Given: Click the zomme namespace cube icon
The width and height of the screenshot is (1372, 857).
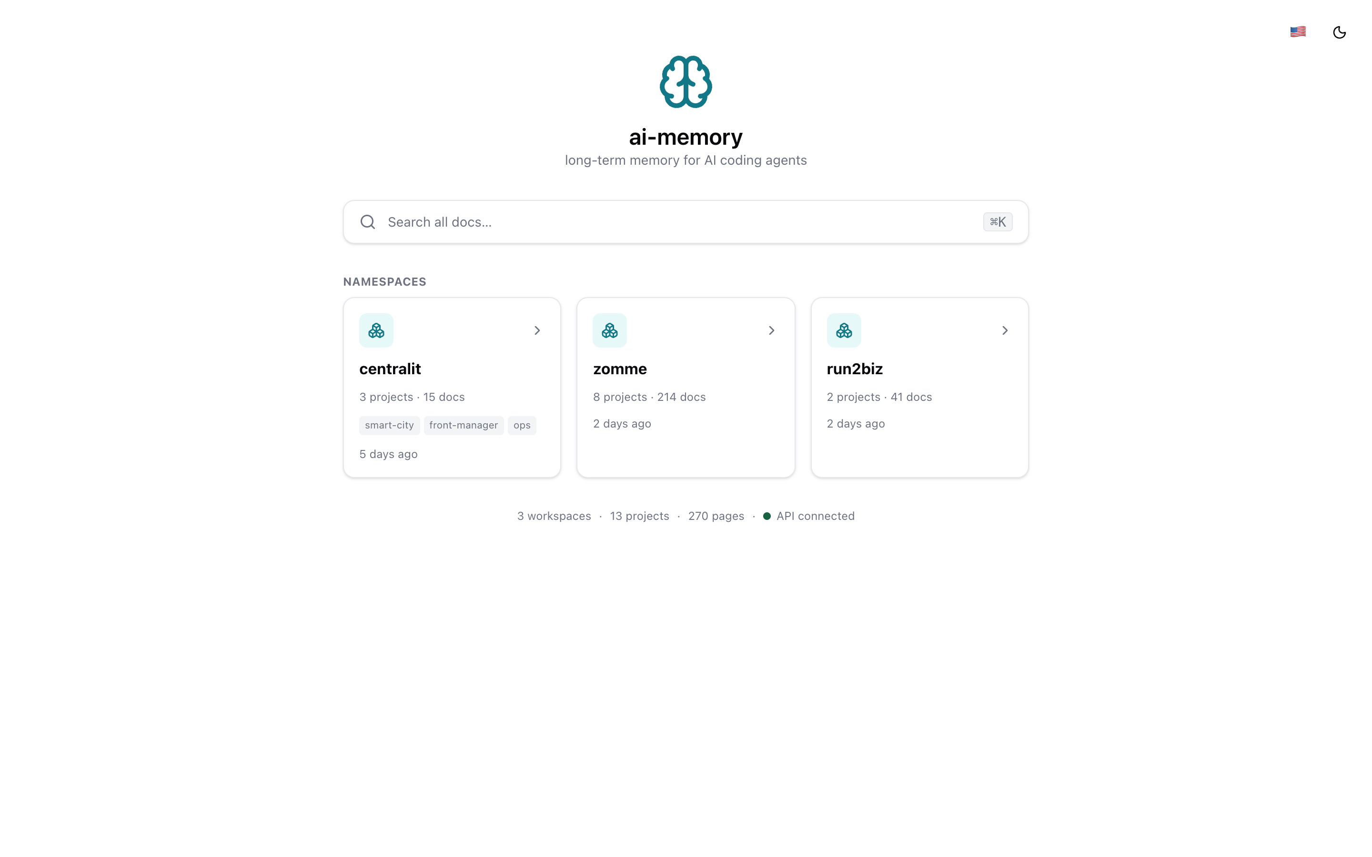Looking at the screenshot, I should (x=609, y=330).
